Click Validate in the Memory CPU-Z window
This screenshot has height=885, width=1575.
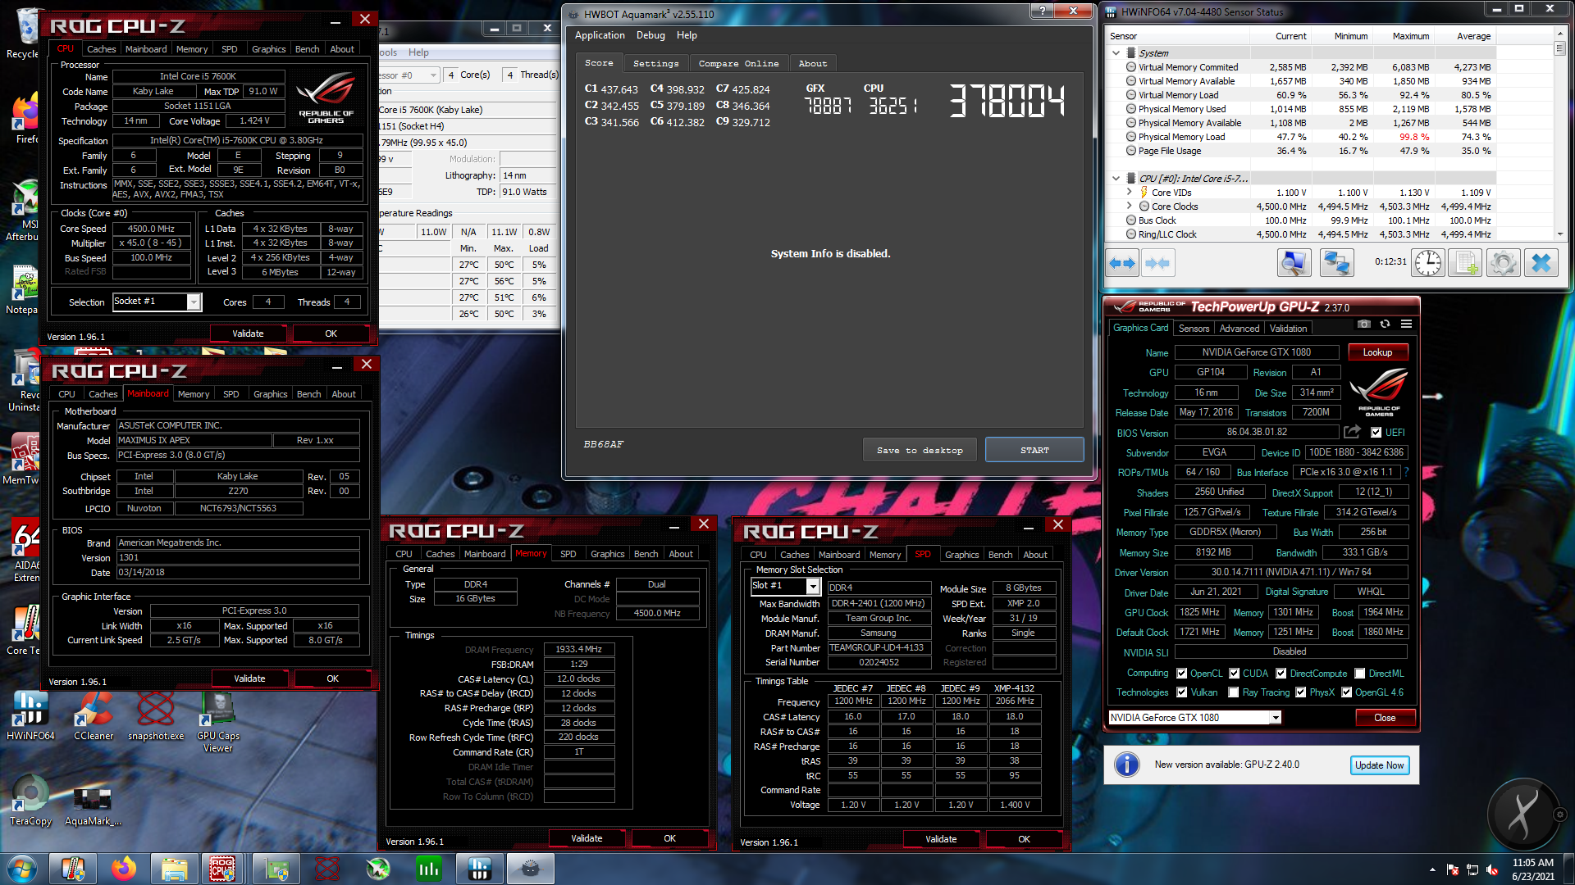pyautogui.click(x=587, y=838)
